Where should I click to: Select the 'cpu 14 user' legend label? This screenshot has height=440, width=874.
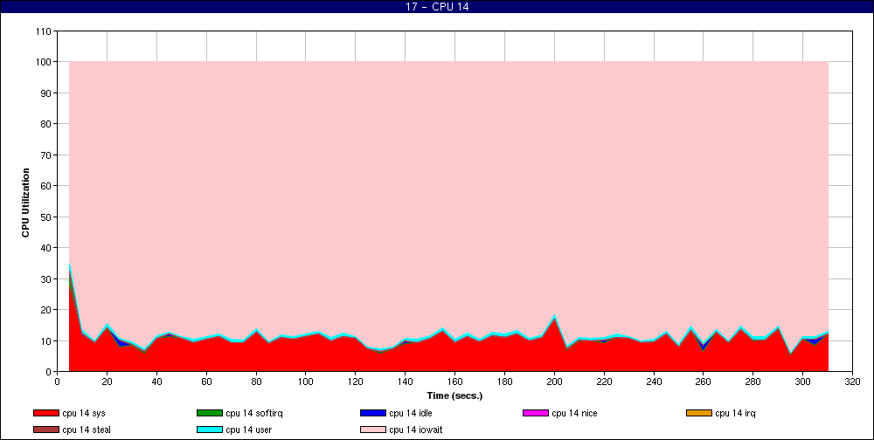pyautogui.click(x=248, y=430)
